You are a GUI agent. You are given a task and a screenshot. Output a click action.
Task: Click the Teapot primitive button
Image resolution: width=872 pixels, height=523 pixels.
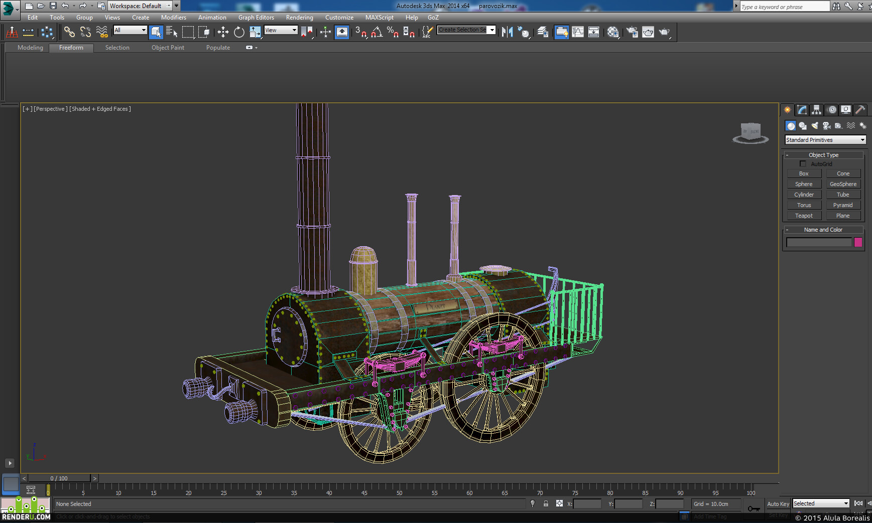pos(803,216)
